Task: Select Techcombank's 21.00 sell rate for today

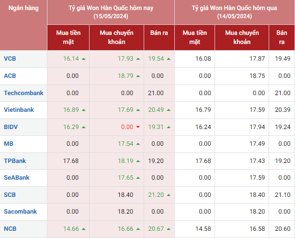Action: 156,93
